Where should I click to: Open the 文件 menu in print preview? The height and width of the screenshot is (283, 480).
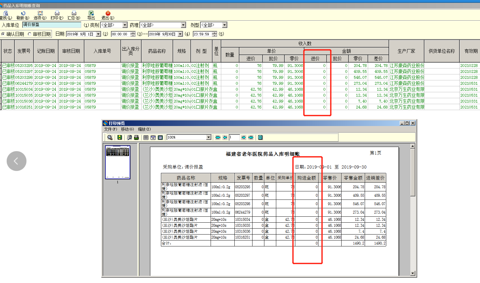point(110,129)
